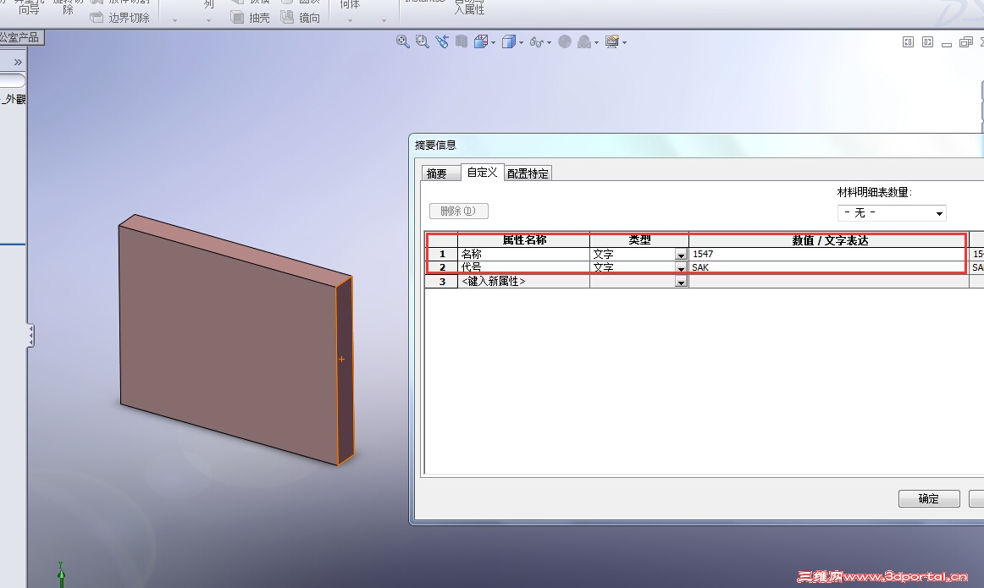This screenshot has height=588, width=984.
Task: Click the tile-right window layout icon
Action: pyautogui.click(x=927, y=42)
